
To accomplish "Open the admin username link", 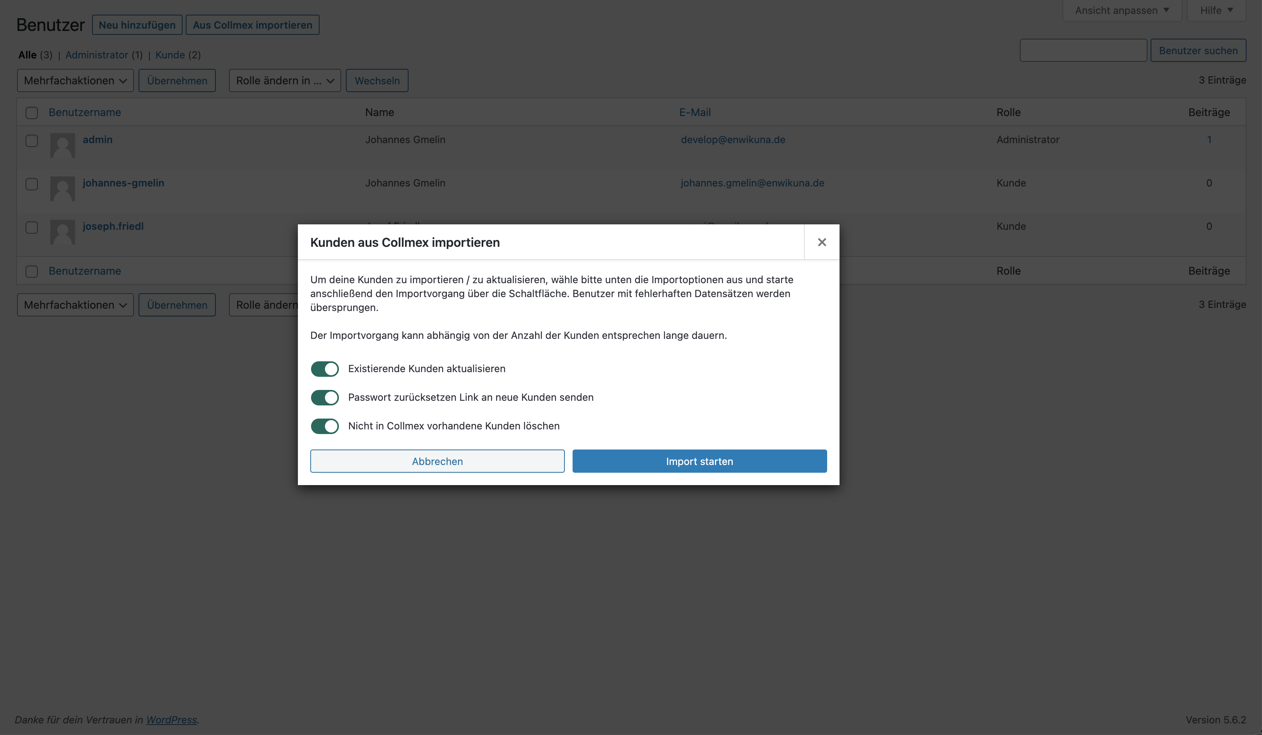I will tap(97, 140).
